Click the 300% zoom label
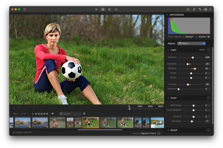 161,106
